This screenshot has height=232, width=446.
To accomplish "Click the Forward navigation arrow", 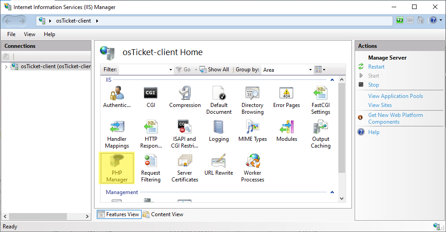I will click(22, 21).
